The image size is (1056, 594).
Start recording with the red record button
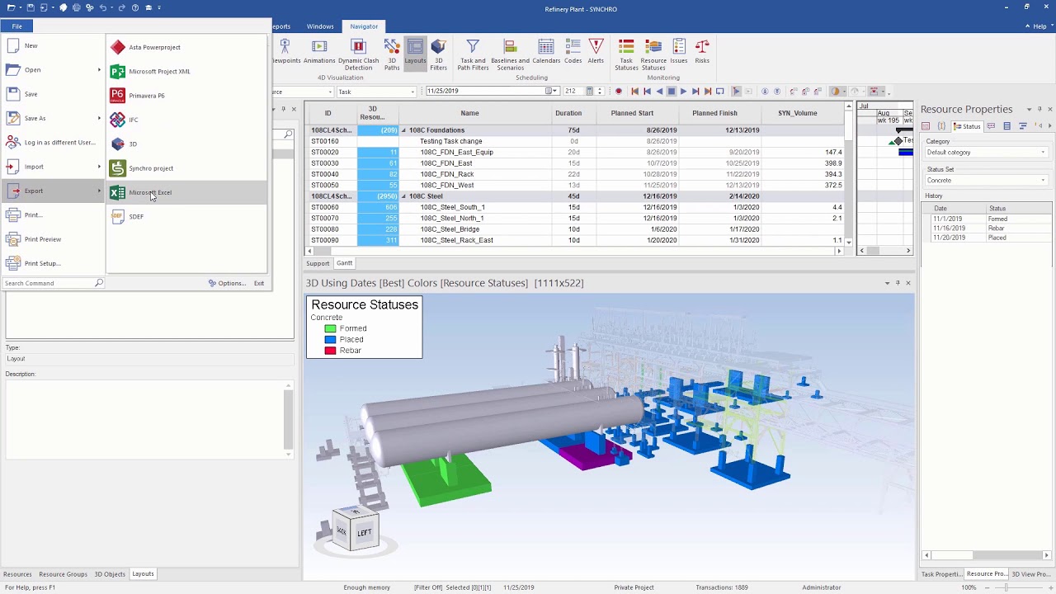pos(619,92)
